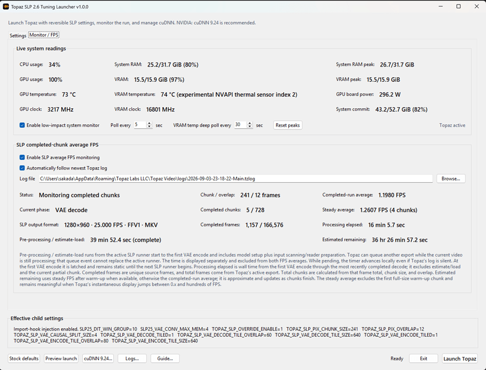Click System RAM value 25.2/31.7 GiB (80%)

click(x=173, y=65)
